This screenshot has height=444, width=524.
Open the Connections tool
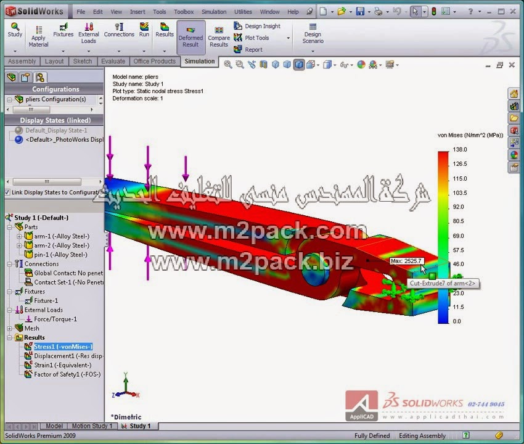119,30
